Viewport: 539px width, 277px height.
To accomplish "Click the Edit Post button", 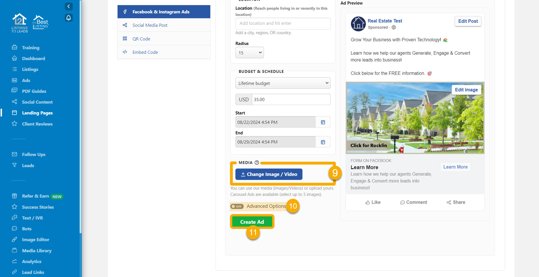I will pyautogui.click(x=468, y=21).
